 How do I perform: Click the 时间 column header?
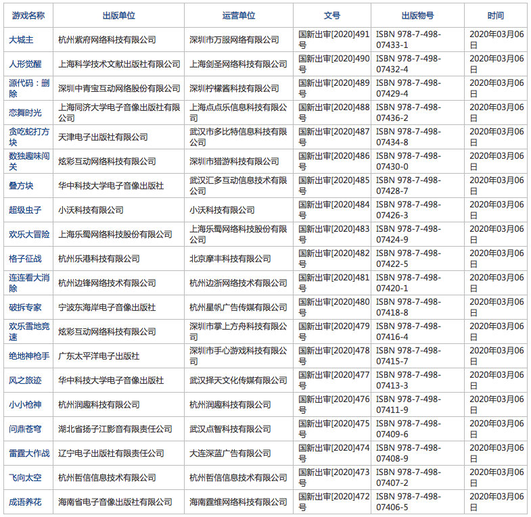click(x=496, y=16)
